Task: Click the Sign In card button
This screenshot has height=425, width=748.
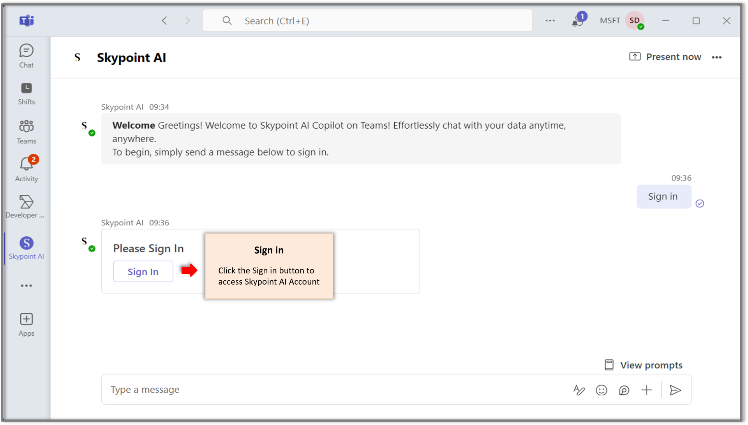Action: 143,271
